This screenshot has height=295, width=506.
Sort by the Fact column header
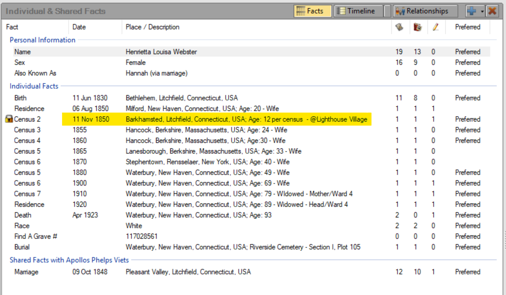(x=12, y=27)
